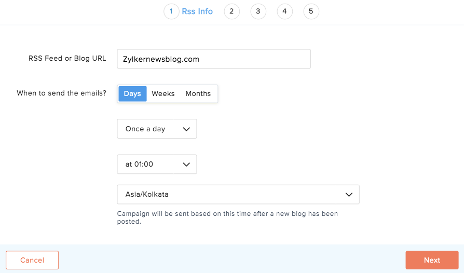Click the Rss Info step label
Image resolution: width=464 pixels, height=273 pixels.
point(197,11)
